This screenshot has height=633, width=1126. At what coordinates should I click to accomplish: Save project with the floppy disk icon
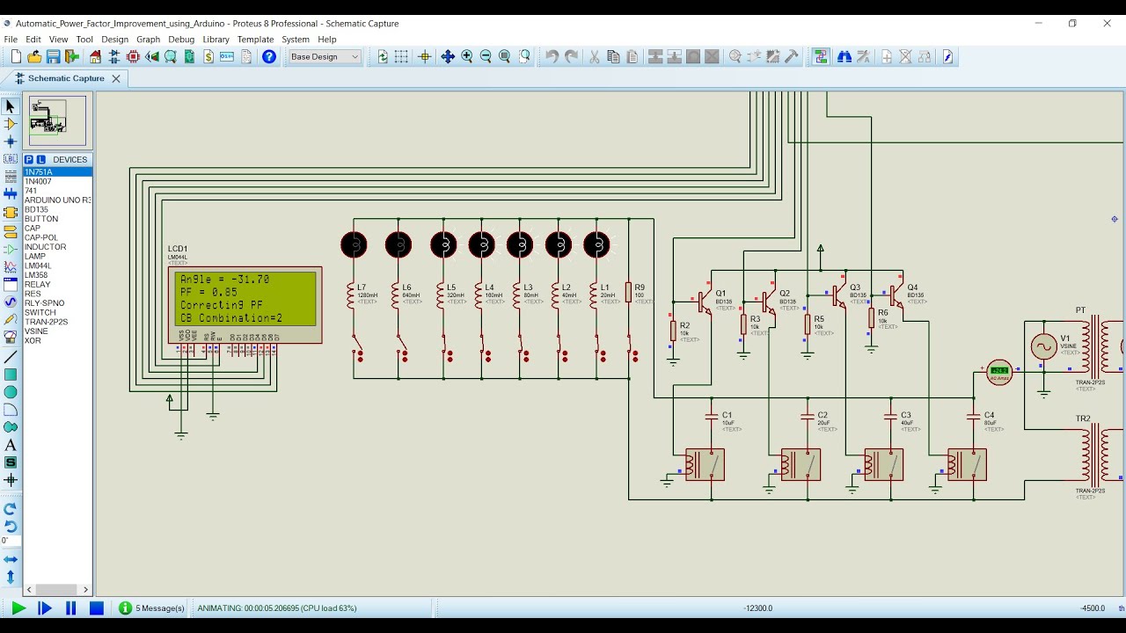pyautogui.click(x=53, y=56)
